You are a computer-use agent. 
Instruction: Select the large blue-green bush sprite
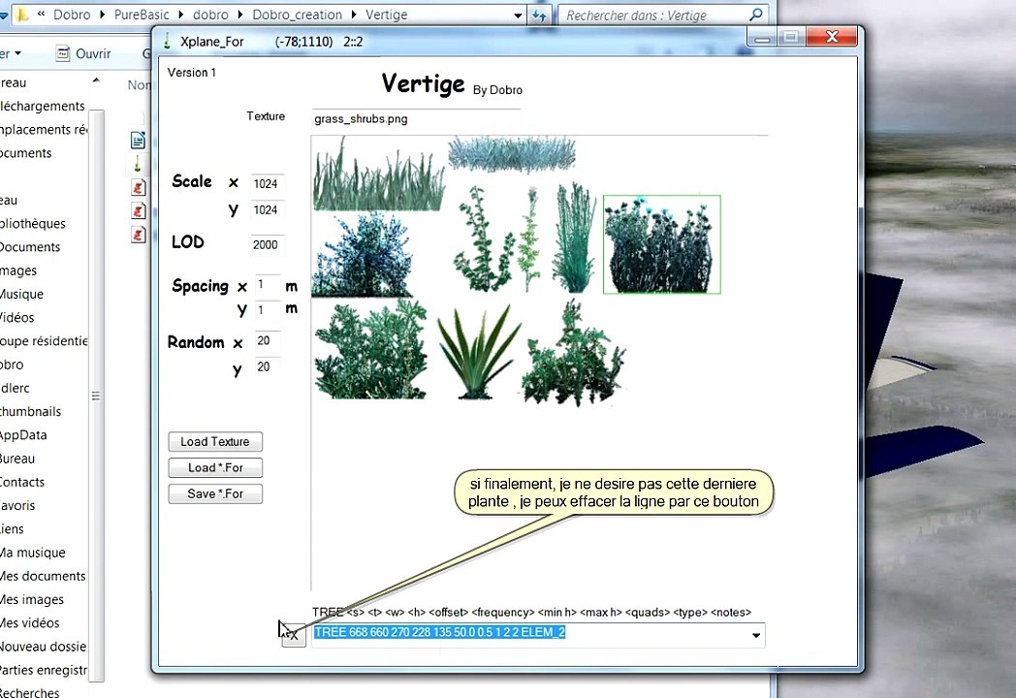[x=363, y=254]
